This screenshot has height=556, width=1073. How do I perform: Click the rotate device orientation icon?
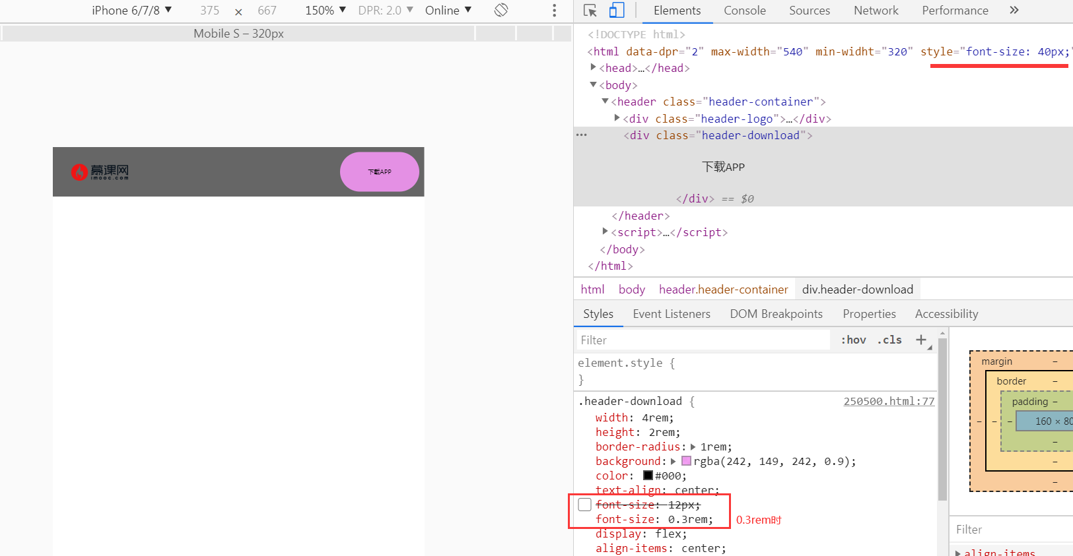pos(501,10)
